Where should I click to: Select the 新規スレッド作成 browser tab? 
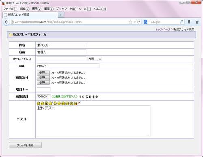click(30, 15)
